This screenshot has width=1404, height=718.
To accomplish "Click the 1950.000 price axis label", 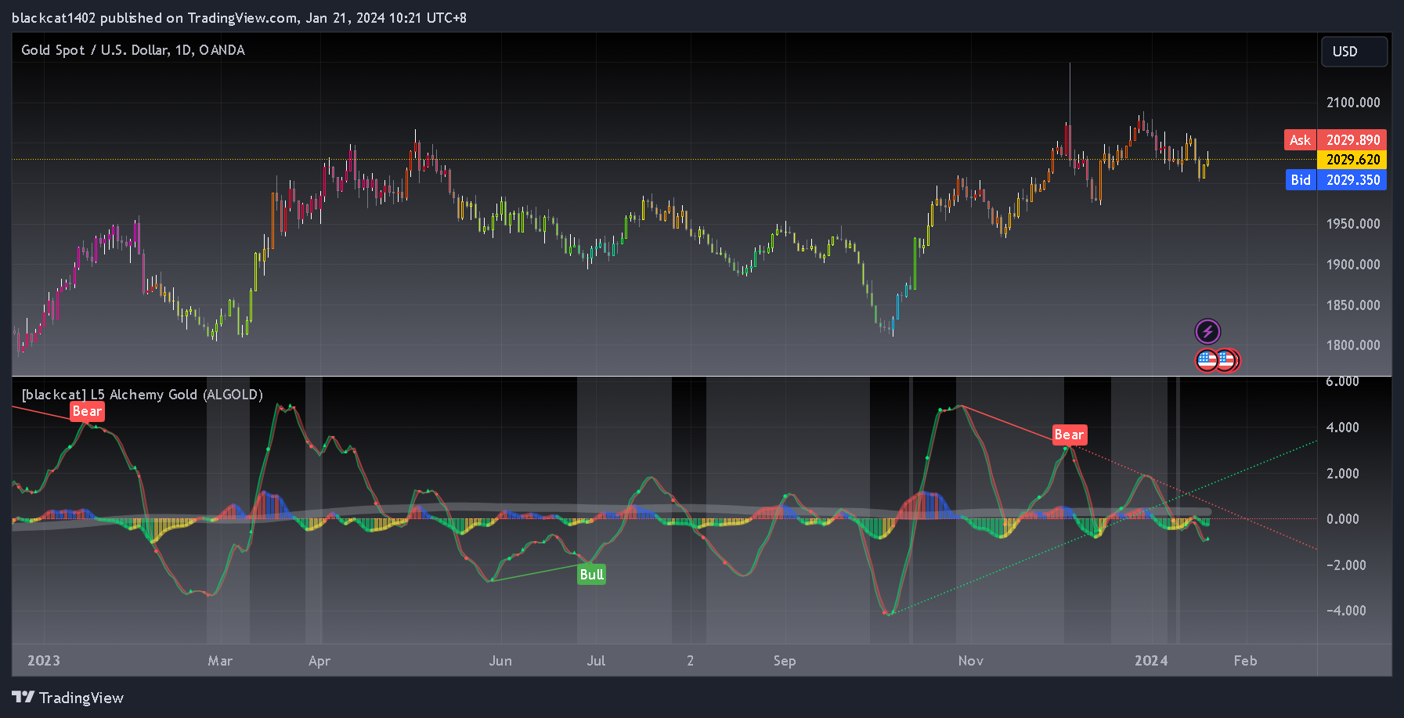I will pyautogui.click(x=1353, y=224).
